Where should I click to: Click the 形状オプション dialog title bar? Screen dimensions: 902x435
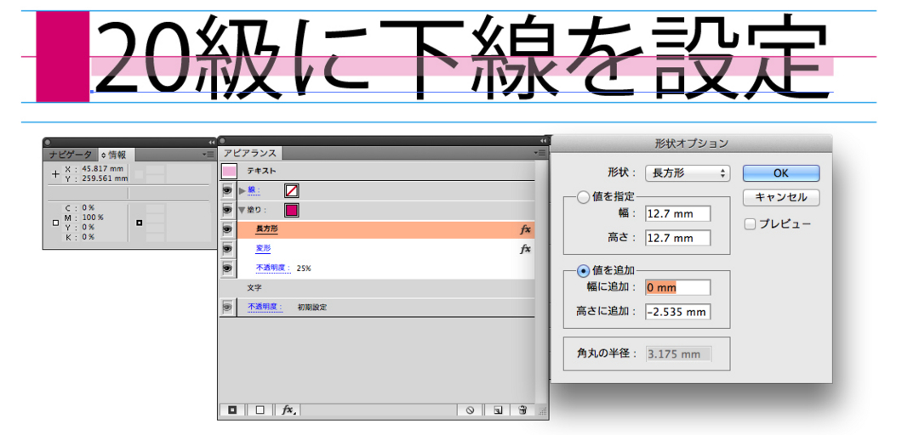pyautogui.click(x=692, y=144)
